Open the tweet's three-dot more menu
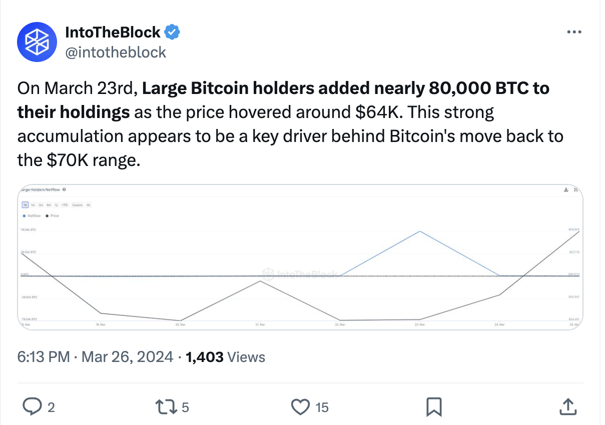This screenshot has width=605, height=425. coord(573,32)
